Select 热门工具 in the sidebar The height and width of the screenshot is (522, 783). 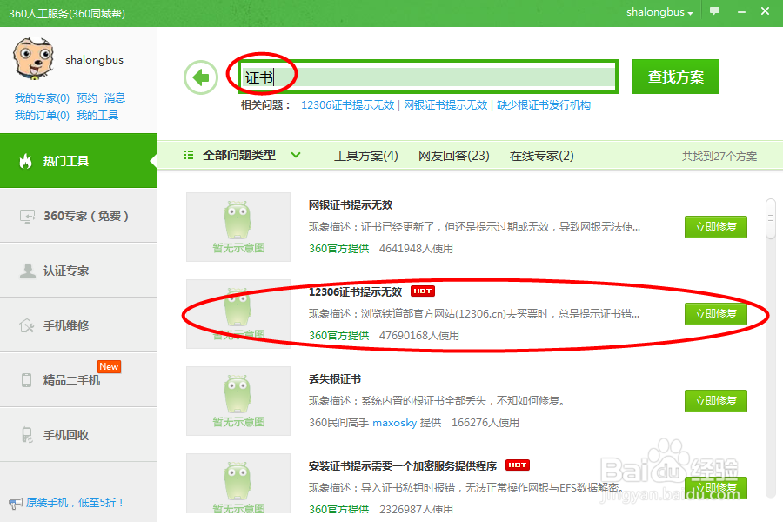[78, 161]
